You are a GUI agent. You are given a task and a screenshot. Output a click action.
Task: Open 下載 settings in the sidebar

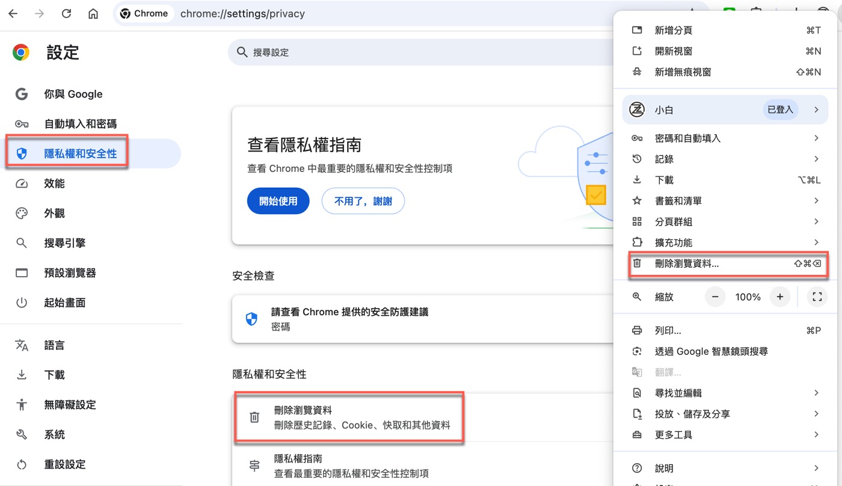point(90,375)
